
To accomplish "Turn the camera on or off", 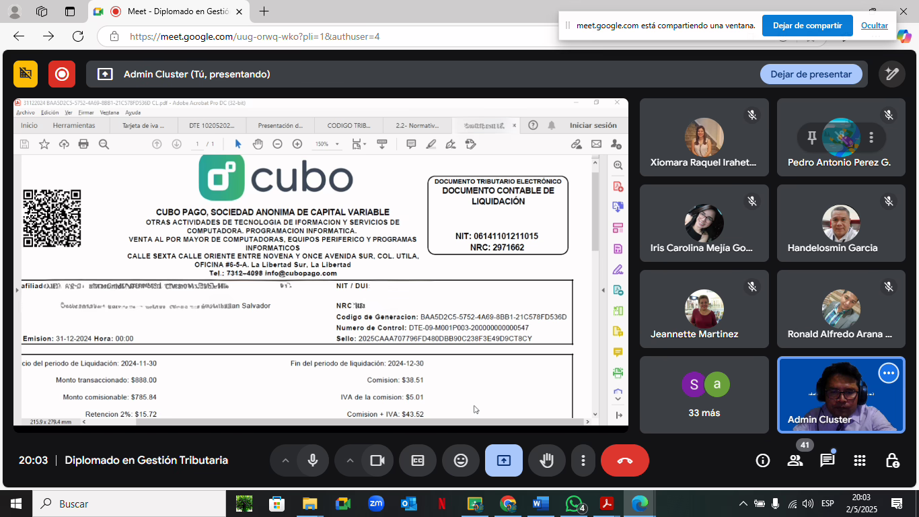I will pos(377,460).
